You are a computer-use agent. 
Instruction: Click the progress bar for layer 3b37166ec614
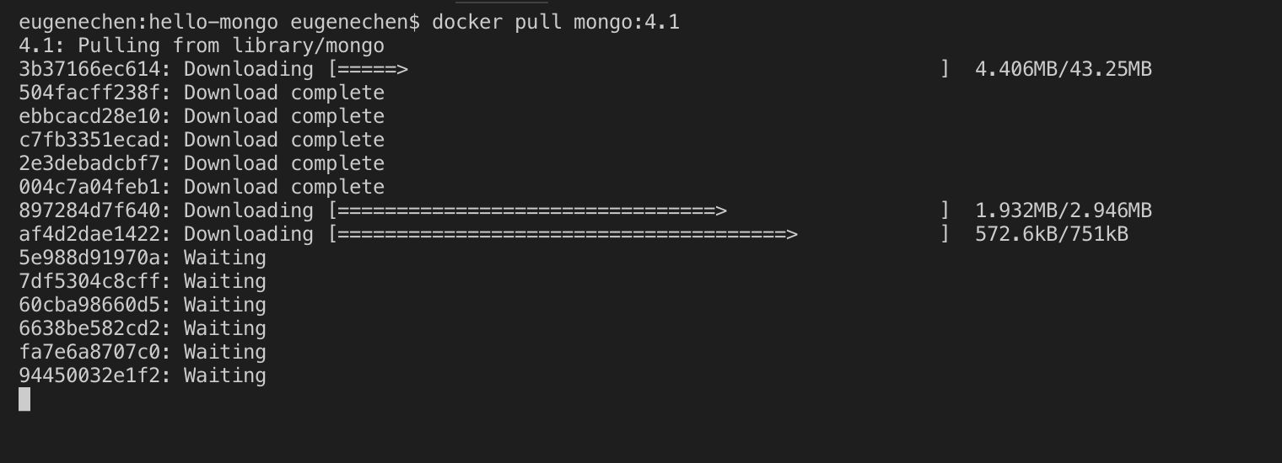click(x=639, y=69)
